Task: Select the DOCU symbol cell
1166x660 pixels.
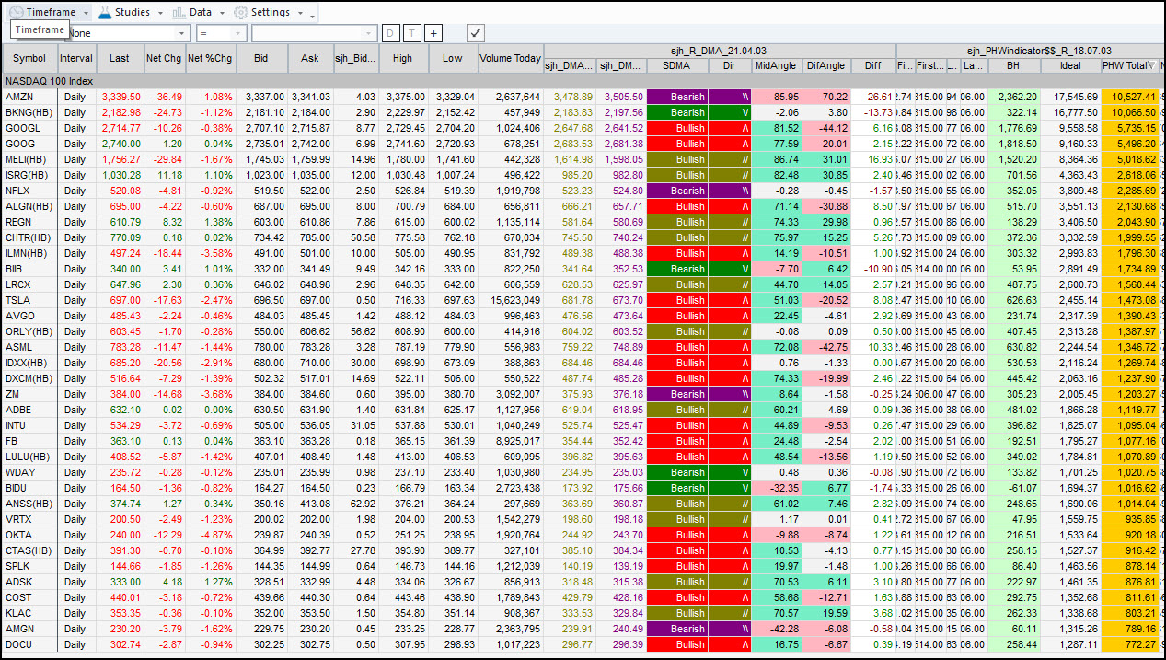Action: (29, 644)
